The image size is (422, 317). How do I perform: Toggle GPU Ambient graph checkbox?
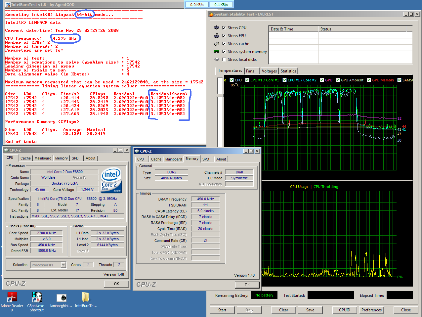(x=338, y=80)
